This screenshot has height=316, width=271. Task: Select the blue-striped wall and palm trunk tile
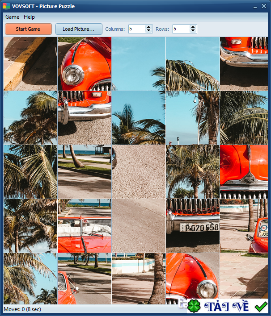139,279
